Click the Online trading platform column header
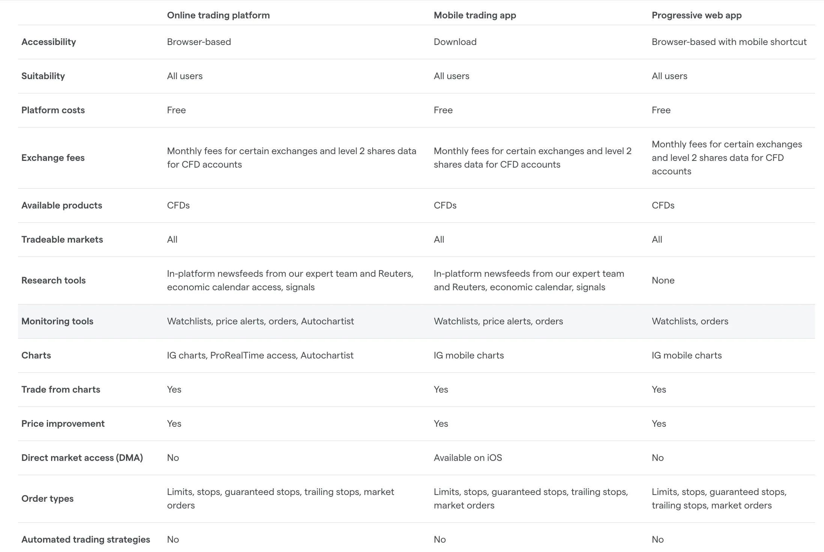Viewport: 824px width, 552px height. point(218,15)
